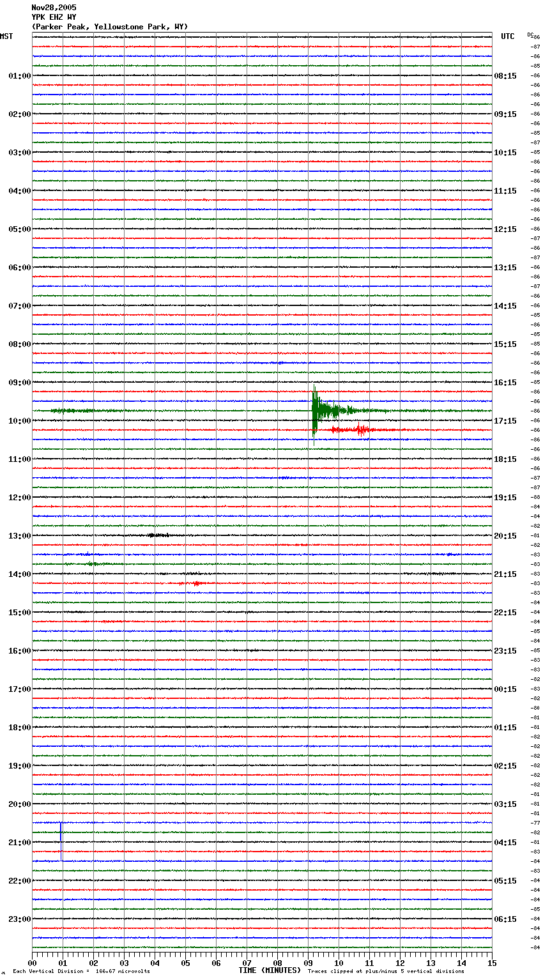Click the 04:15 UTC time label
The width and height of the screenshot is (543, 980).
[x=505, y=843]
